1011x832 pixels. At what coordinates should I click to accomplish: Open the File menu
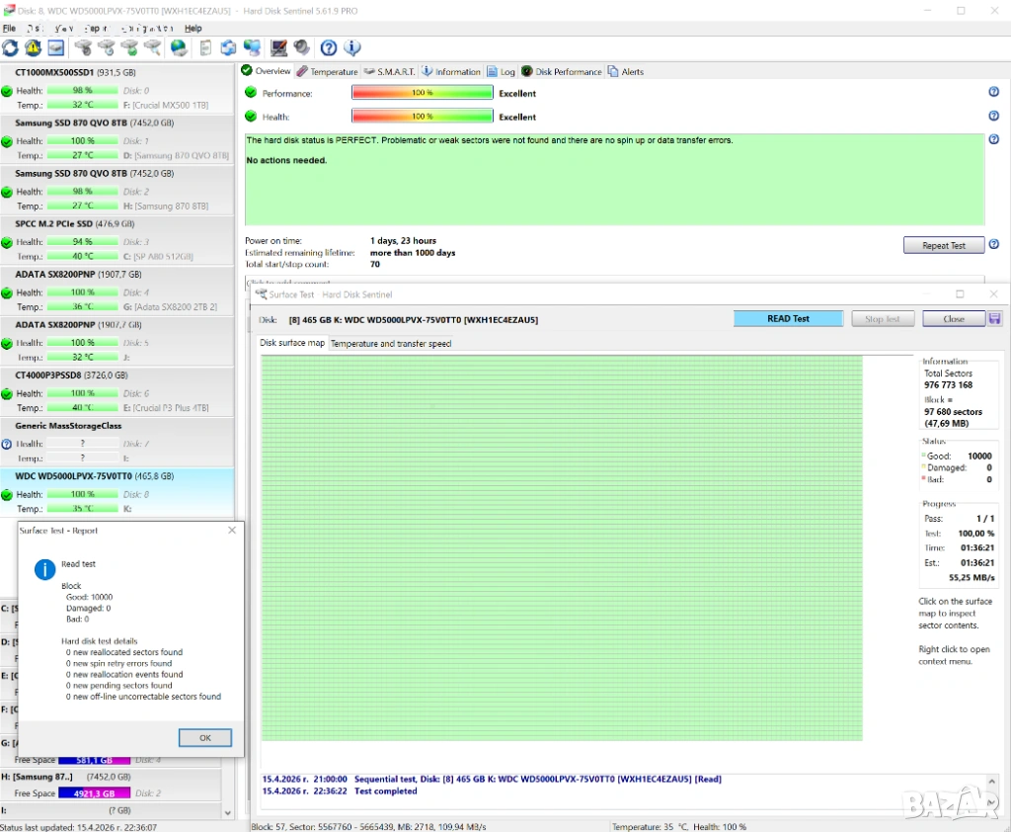coord(9,29)
